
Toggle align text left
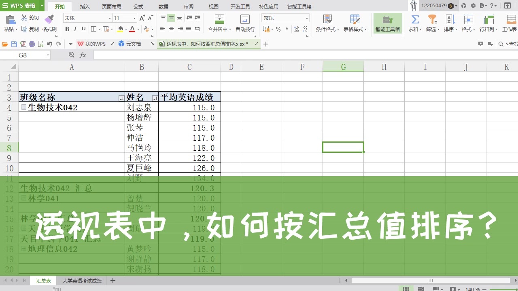(163, 29)
